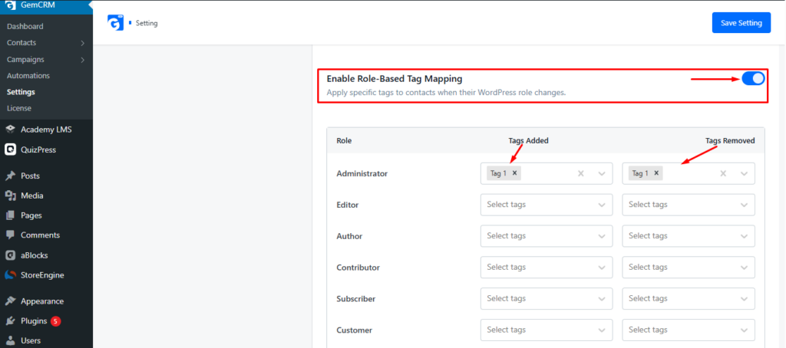Viewport: 786px width, 348px height.
Task: Clear all Administrator Tags Added selections
Action: [x=581, y=173]
